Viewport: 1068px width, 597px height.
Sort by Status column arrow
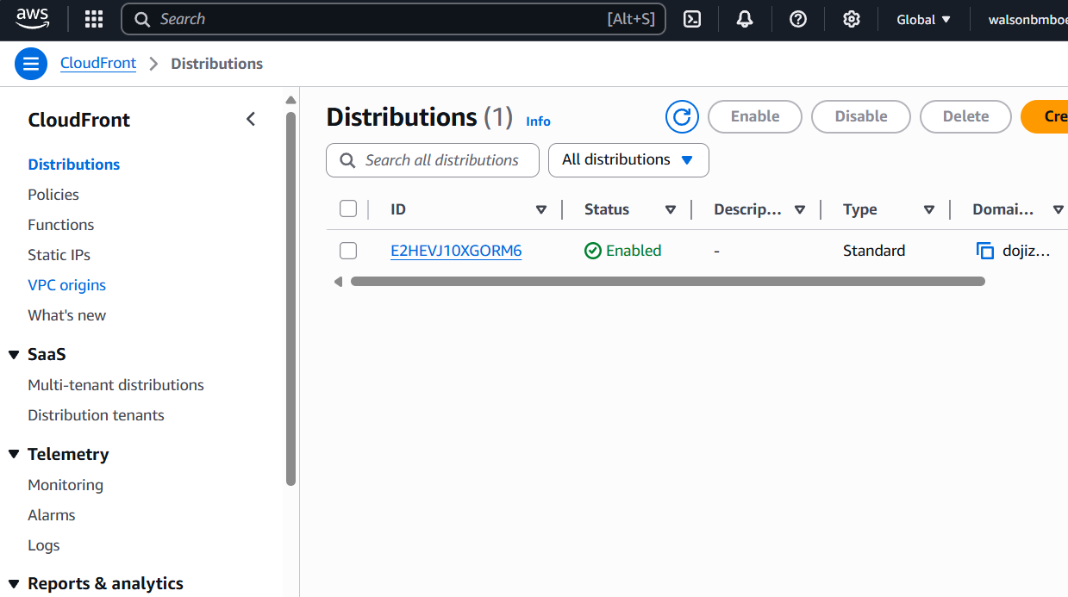click(x=671, y=209)
